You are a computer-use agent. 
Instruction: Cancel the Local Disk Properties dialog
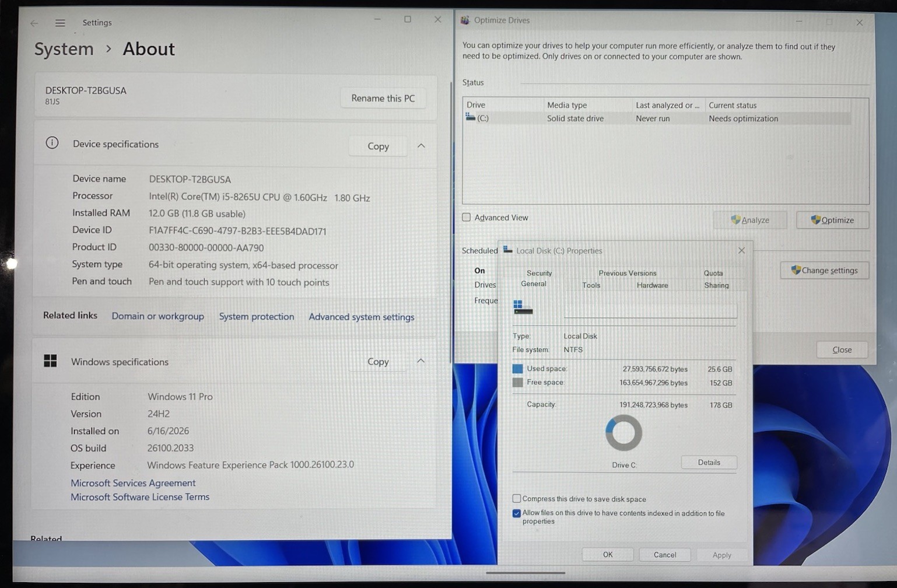click(665, 555)
